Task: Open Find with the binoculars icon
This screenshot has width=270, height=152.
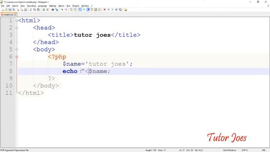Action: point(52,10)
